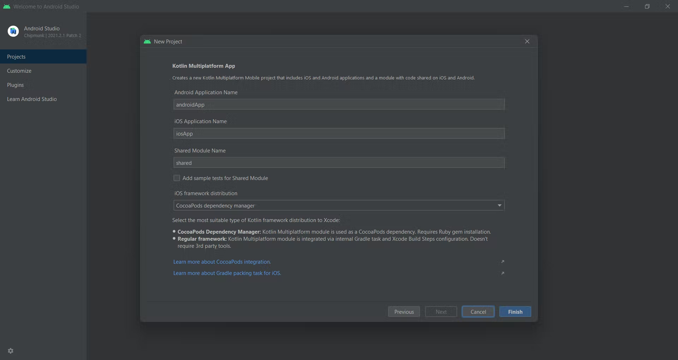
Task: Open Learn more about Gradle packing task link
Action: coord(227,273)
